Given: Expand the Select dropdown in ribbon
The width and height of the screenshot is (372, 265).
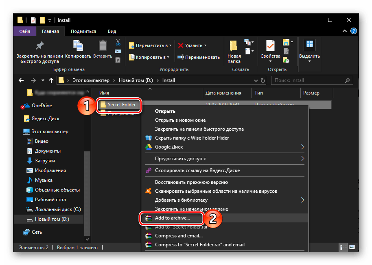Looking at the screenshot, I should click(309, 61).
